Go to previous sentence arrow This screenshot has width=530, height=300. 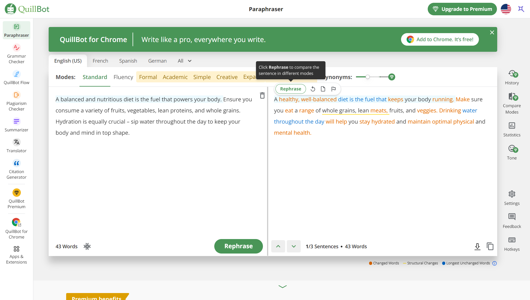[278, 246]
